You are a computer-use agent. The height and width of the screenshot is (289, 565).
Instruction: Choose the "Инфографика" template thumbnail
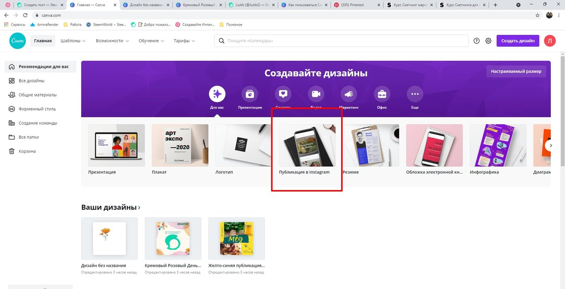click(x=498, y=145)
